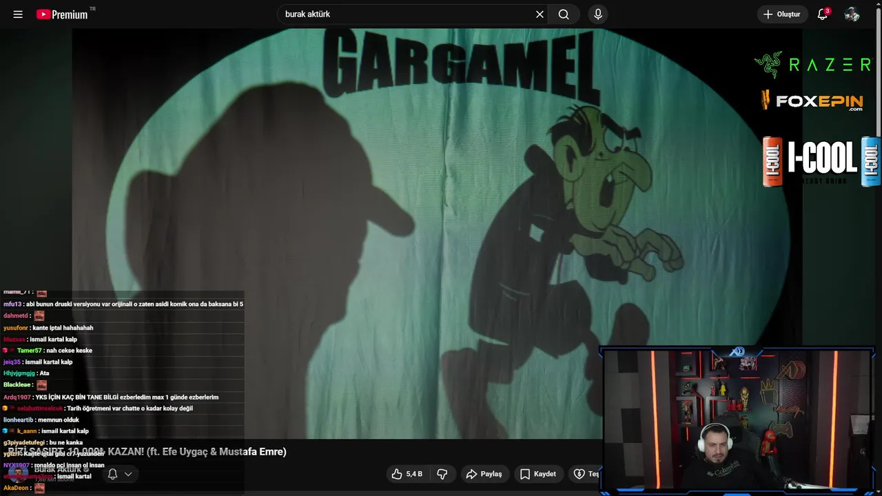Open the account avatar menu
This screenshot has height=496, width=882.
[852, 14]
